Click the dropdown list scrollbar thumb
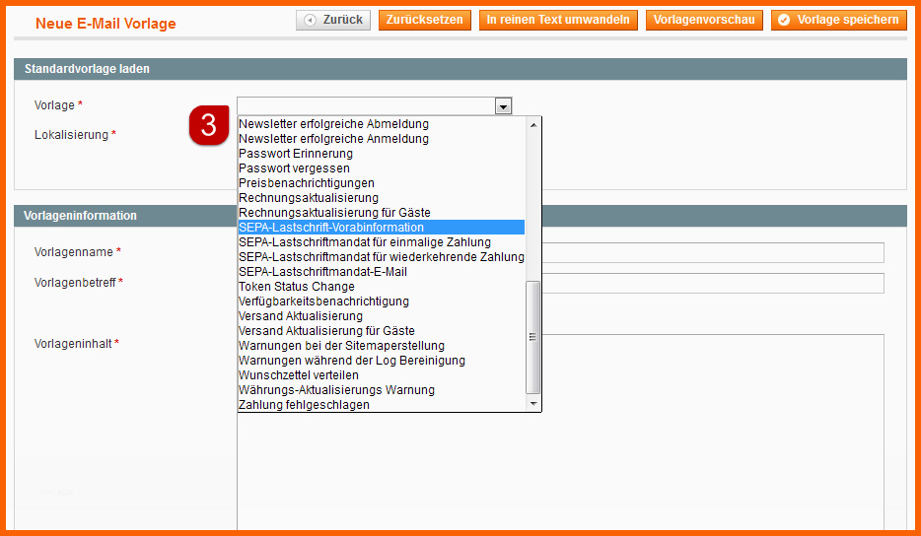Viewport: 921px width, 536px height. pyautogui.click(x=533, y=335)
